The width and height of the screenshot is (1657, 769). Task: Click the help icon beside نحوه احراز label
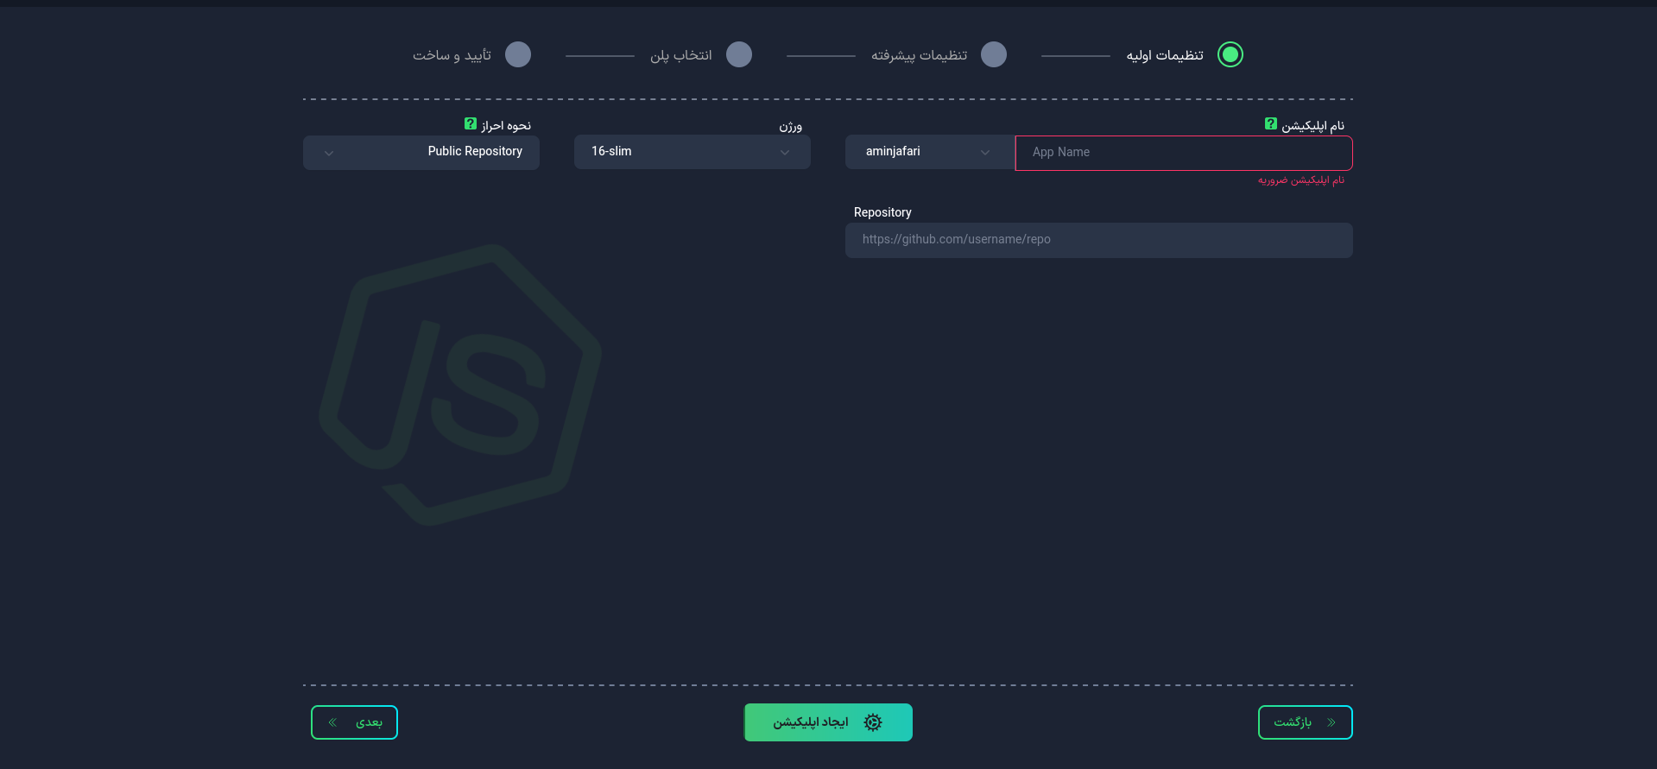(x=470, y=124)
